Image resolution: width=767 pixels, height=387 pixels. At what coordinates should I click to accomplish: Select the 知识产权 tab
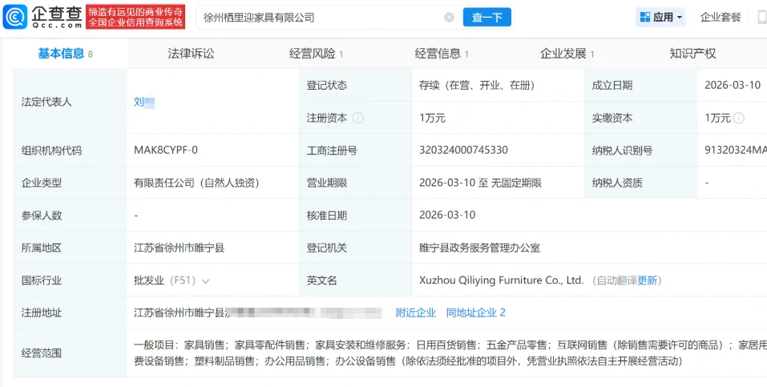[x=692, y=54]
